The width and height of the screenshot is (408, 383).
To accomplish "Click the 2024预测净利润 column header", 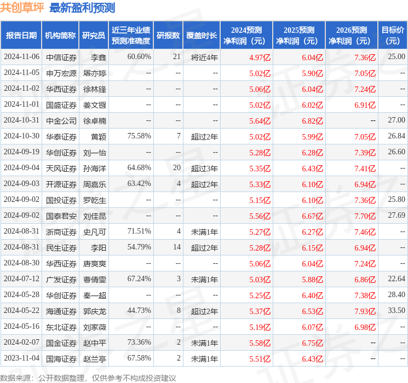I will [246, 36].
